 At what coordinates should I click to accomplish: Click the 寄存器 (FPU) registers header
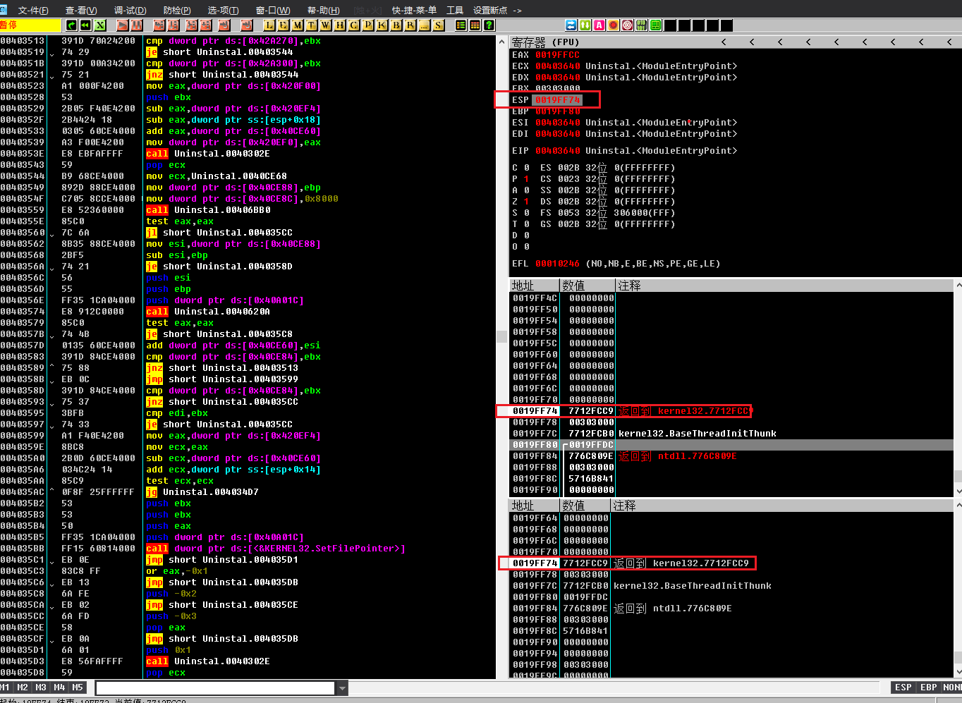coord(545,42)
